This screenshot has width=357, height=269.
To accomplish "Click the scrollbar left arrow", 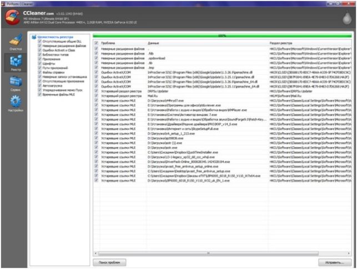I will pos(95,253).
